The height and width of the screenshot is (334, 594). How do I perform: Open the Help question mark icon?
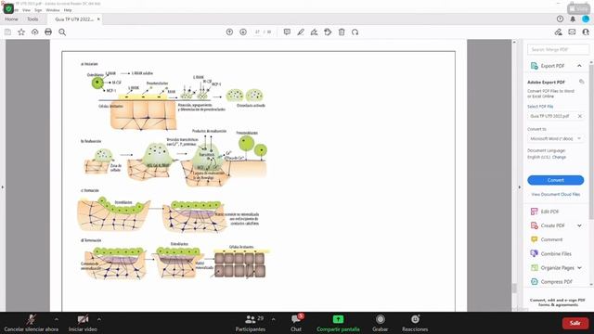(560, 19)
